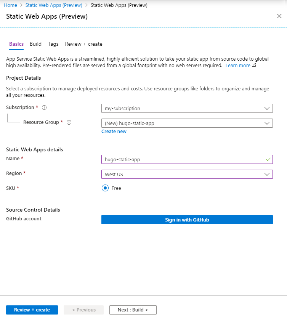
Task: Go to the Static Web Apps (Preview) breadcrumb link
Action: click(54, 5)
